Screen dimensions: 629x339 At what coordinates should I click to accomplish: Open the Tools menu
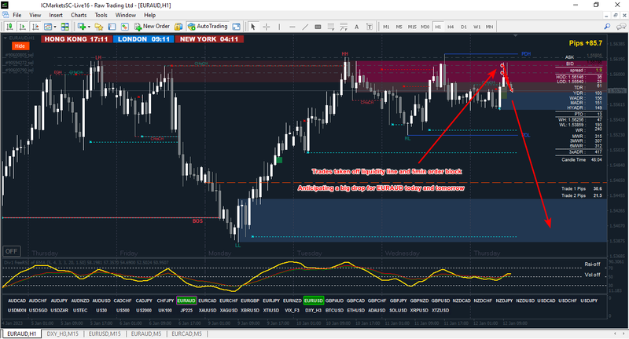101,15
